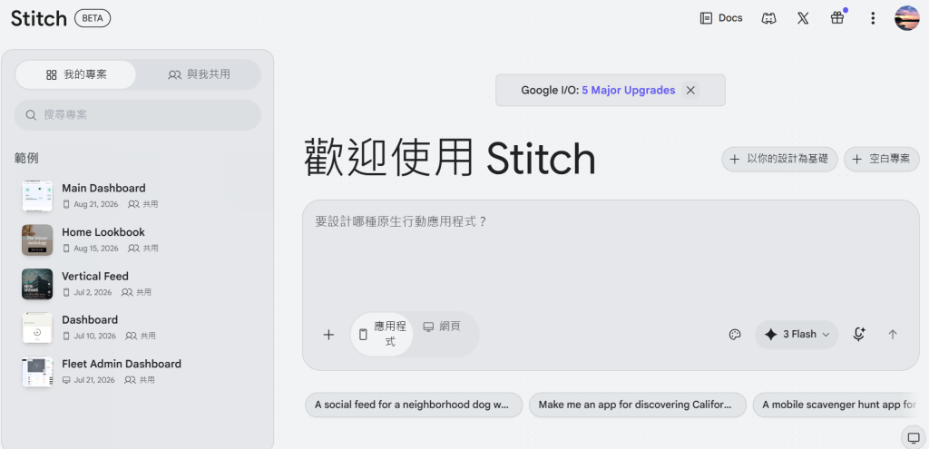This screenshot has height=449, width=929.
Task: Click the 範例 section heading
Action: [x=26, y=158]
